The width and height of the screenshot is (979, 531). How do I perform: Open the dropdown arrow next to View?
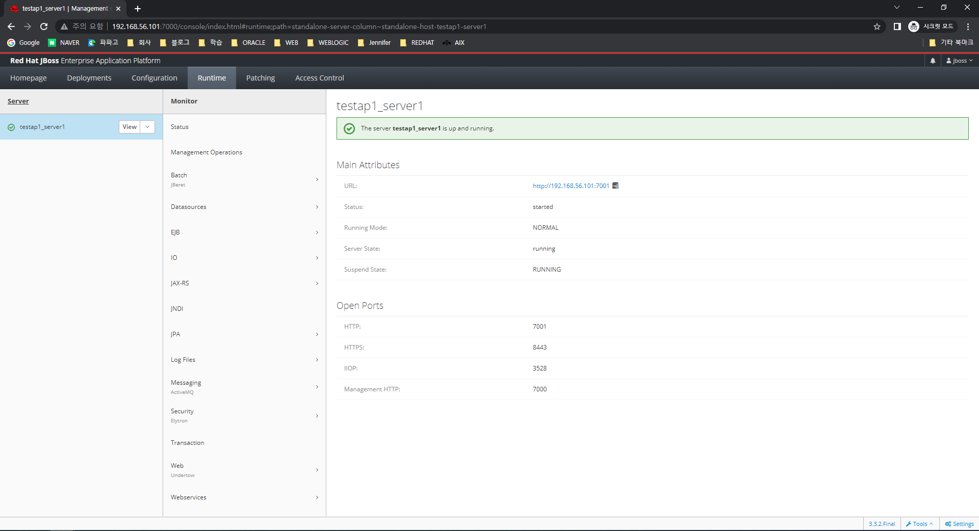(147, 127)
